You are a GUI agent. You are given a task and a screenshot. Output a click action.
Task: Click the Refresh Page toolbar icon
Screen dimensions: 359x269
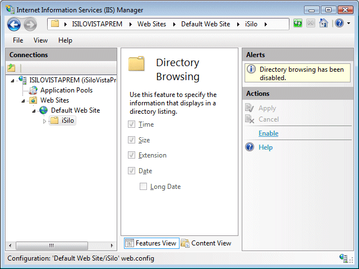coord(298,24)
